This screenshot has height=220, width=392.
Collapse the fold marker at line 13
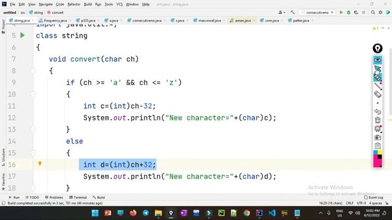[x=33, y=130]
